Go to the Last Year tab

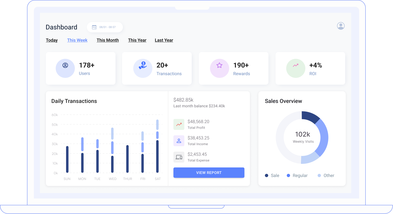point(164,40)
